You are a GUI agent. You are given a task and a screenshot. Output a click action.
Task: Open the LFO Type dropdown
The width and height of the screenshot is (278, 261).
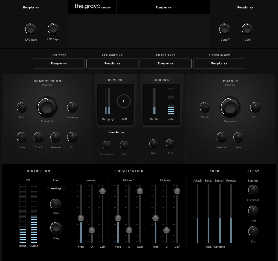[59, 64]
